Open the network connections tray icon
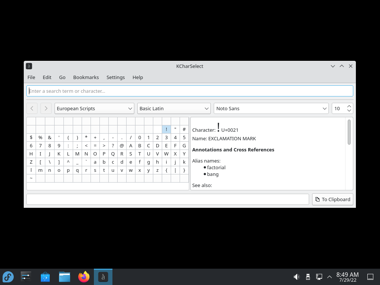This screenshot has width=380, height=285. (319, 277)
